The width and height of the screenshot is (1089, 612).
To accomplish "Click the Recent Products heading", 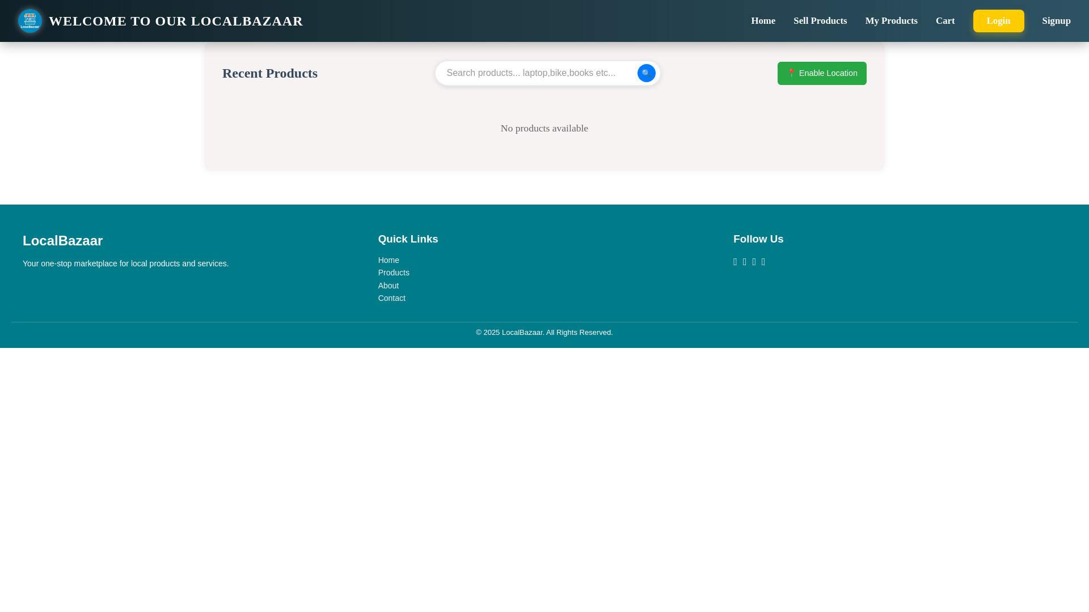I will point(269,73).
